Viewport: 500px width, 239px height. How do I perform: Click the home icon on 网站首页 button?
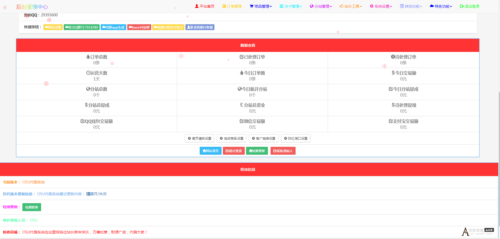pos(204,151)
